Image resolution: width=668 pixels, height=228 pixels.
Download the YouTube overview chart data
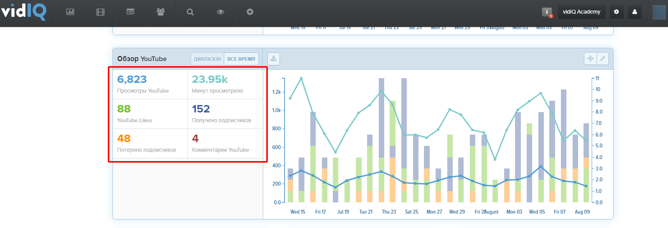(x=274, y=59)
